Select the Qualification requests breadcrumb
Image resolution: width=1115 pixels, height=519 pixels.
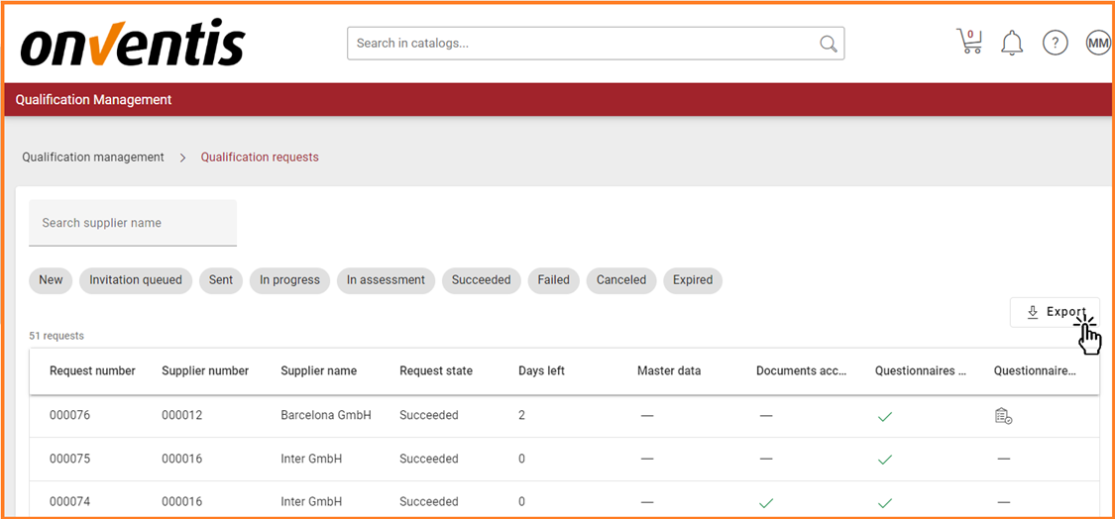click(x=260, y=157)
